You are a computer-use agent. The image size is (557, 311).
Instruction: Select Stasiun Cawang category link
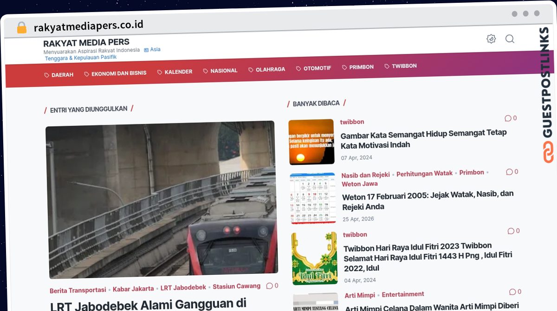tap(237, 286)
